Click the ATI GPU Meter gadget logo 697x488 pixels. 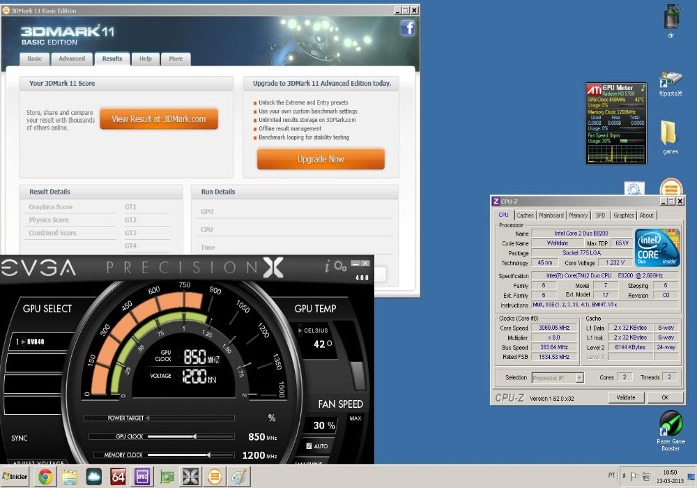tap(594, 89)
